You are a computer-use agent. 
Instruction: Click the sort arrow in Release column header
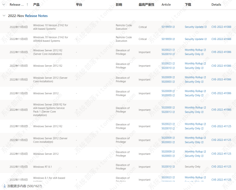27,5
